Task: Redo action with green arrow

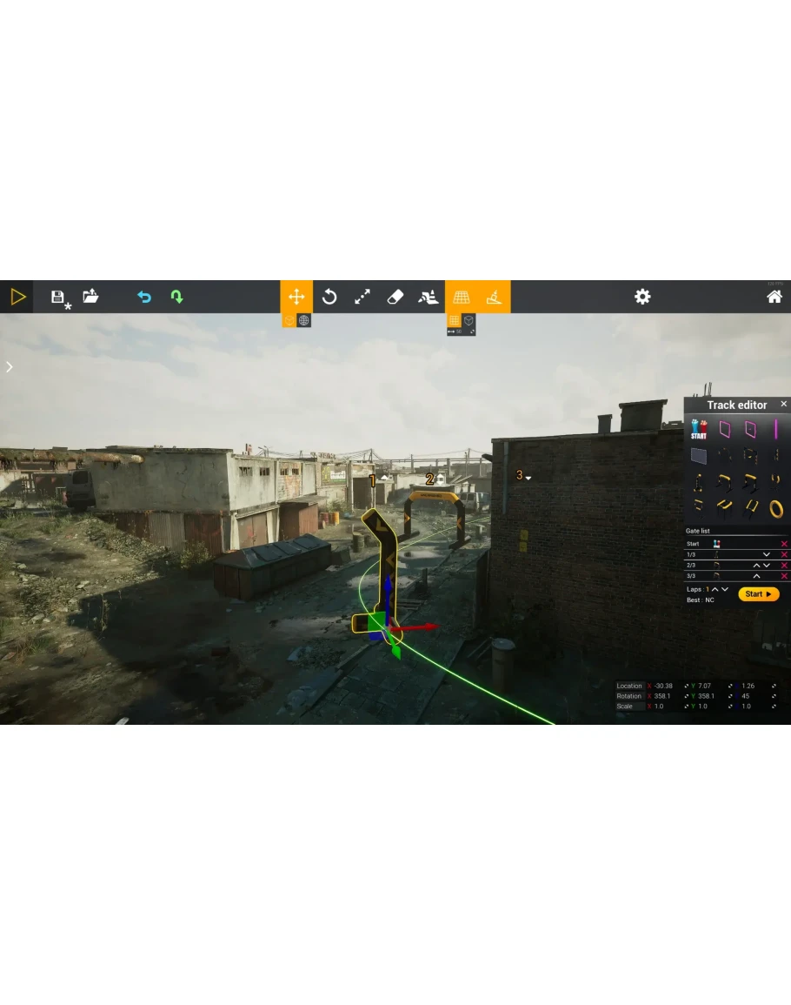Action: coord(176,297)
